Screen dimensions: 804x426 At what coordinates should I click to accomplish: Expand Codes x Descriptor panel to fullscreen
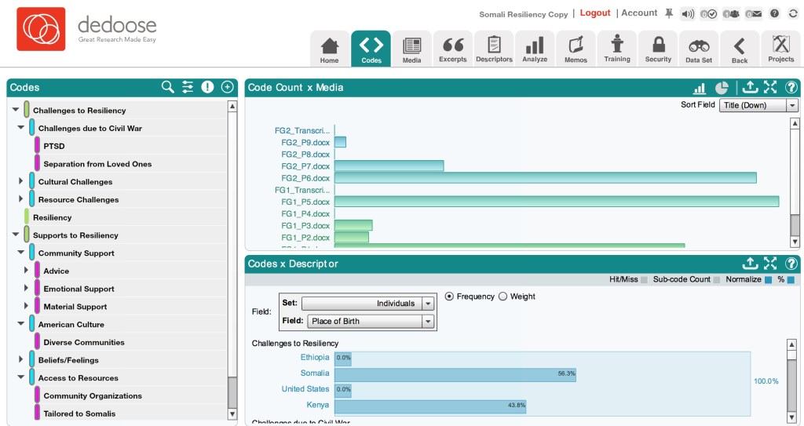(770, 264)
